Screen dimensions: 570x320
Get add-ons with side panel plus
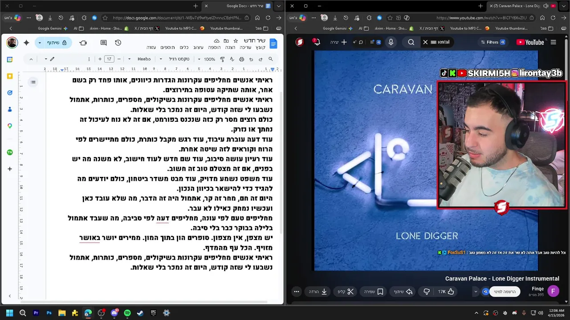(10, 169)
